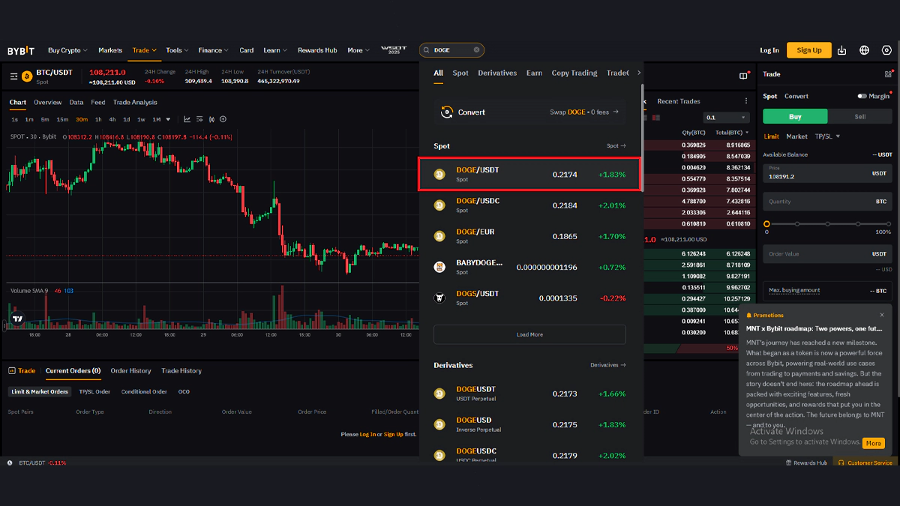Open the three-dot menu beside Recent Trades
The width and height of the screenshot is (900, 506).
pos(745,101)
